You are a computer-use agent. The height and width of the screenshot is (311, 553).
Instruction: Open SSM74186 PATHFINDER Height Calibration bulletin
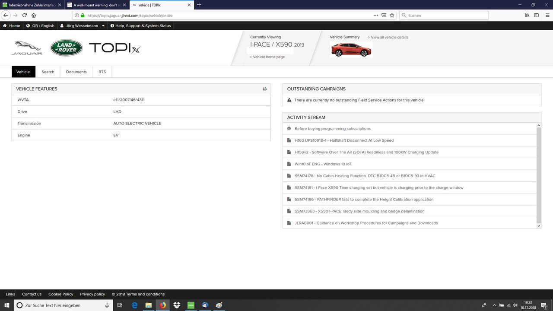pyautogui.click(x=364, y=200)
